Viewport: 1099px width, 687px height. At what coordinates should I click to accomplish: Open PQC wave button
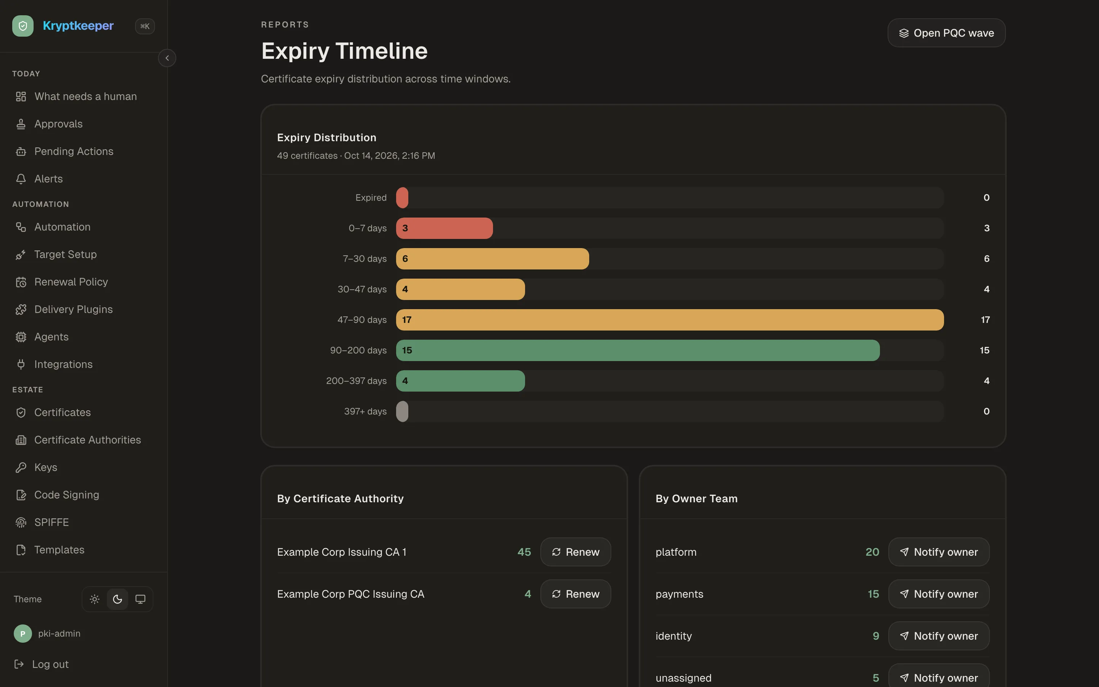tap(946, 33)
